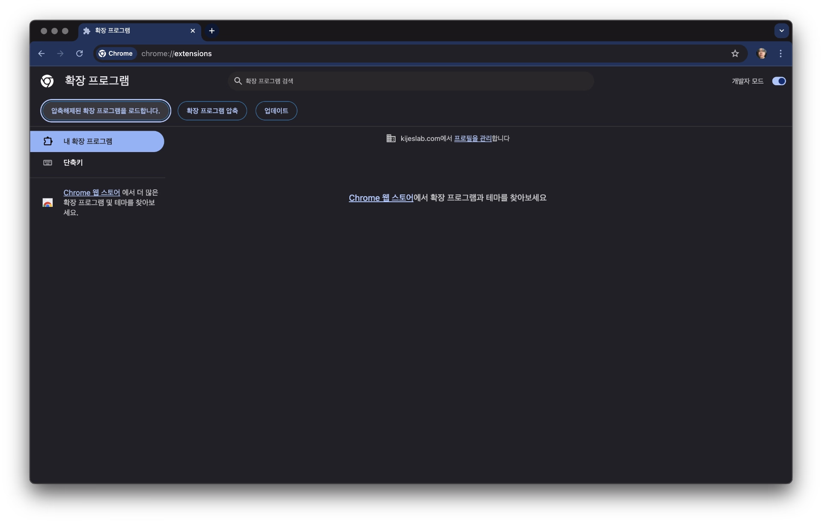The width and height of the screenshot is (822, 523).
Task: Click the back navigation arrow
Action: point(41,54)
